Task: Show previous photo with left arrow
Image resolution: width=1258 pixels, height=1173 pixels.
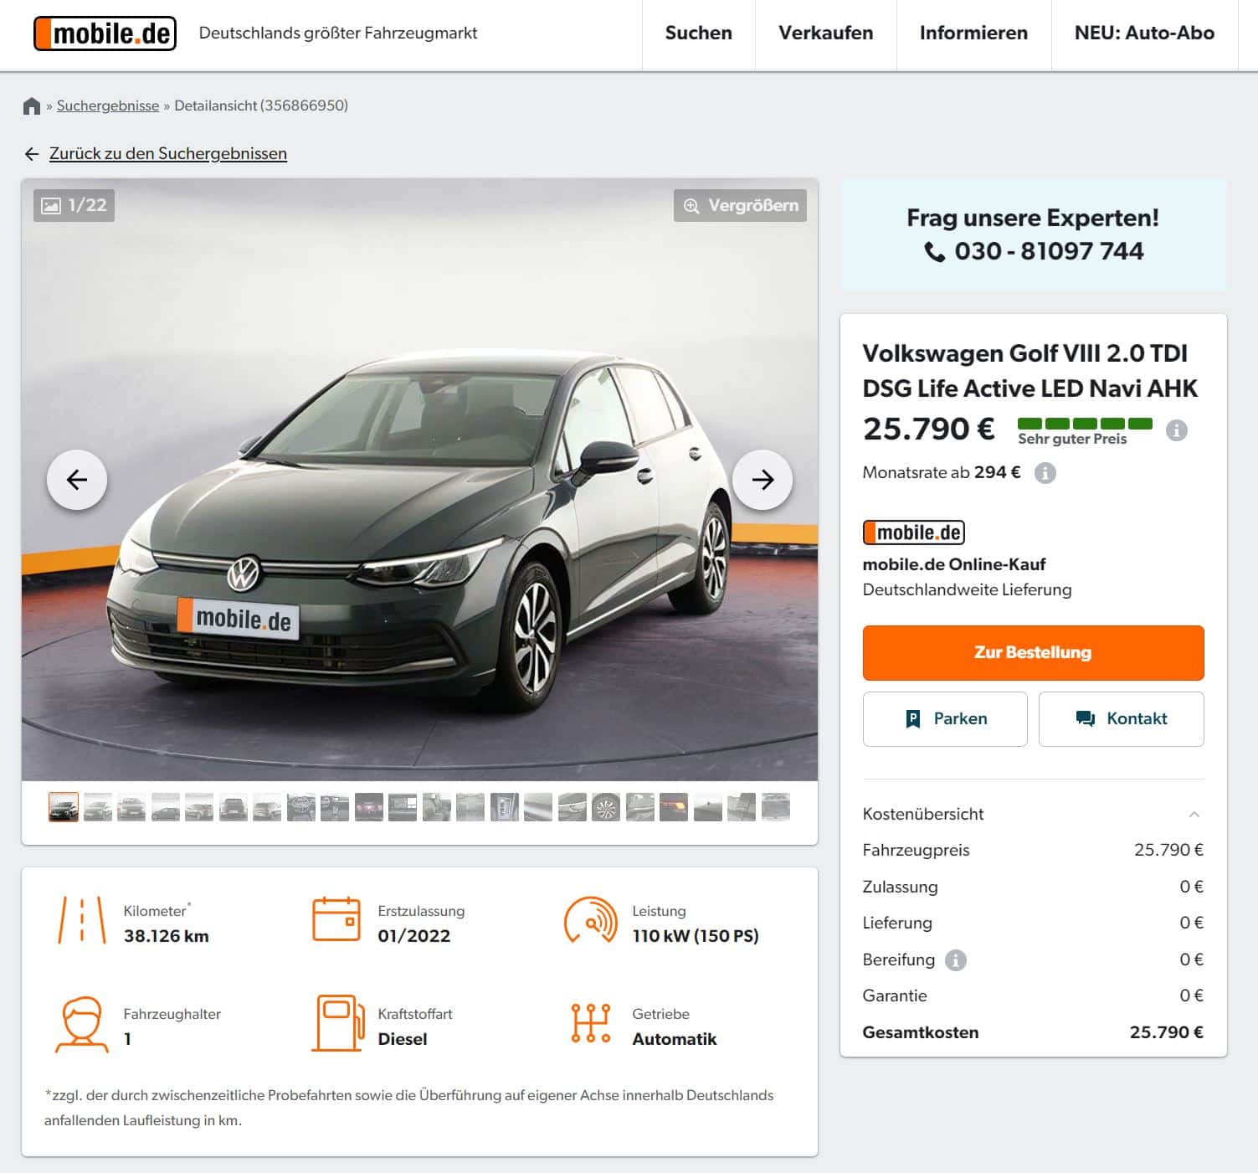Action: [77, 480]
